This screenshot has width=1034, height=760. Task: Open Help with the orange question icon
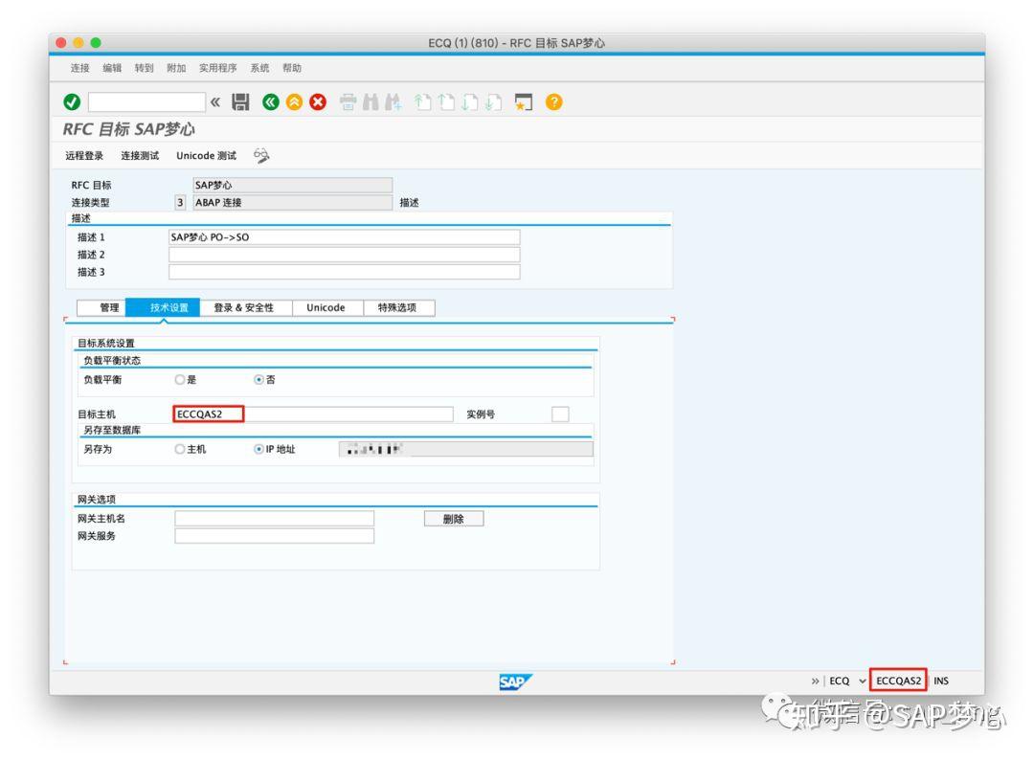tap(554, 102)
